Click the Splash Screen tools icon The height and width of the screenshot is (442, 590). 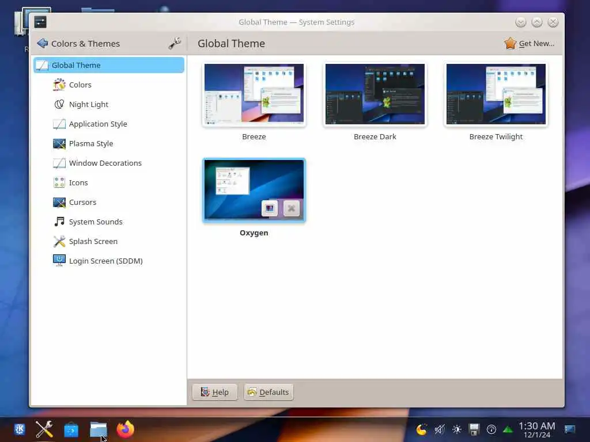coord(59,241)
